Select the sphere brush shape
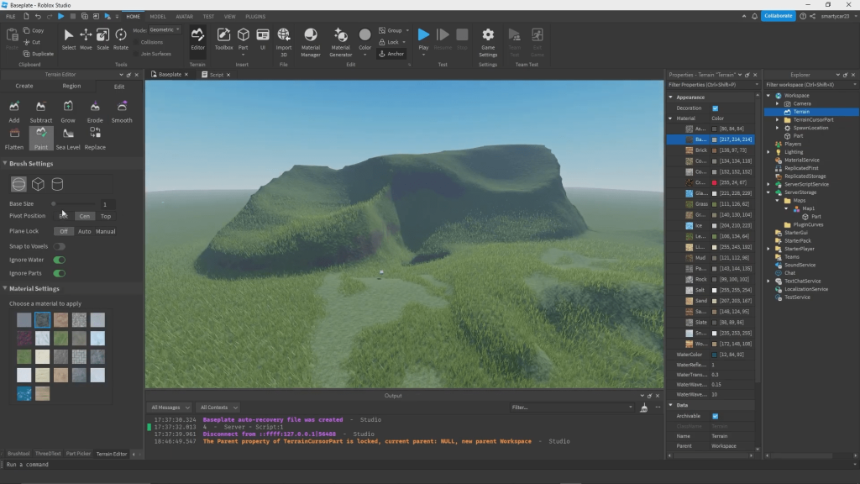 click(18, 184)
